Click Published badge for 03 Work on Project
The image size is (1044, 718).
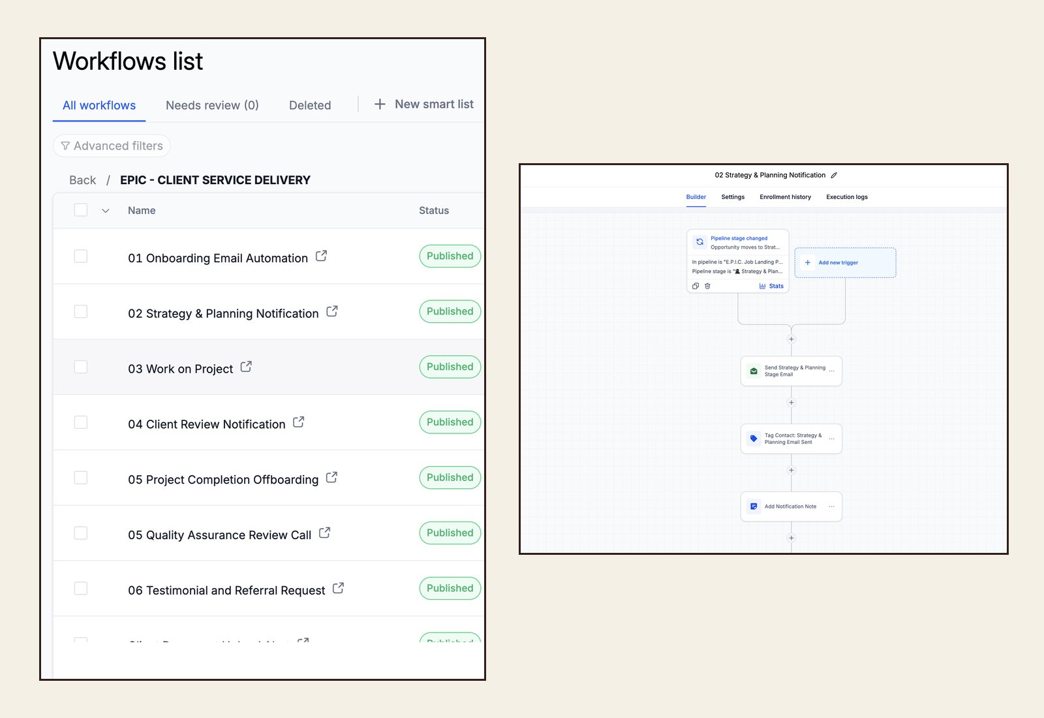(x=450, y=367)
